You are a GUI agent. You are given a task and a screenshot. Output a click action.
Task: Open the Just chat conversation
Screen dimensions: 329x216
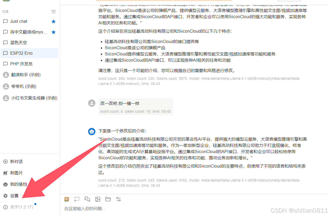(x=29, y=21)
